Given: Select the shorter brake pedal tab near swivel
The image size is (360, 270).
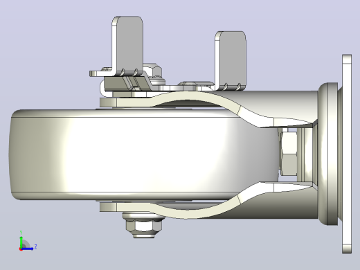Looking at the screenshot, I should (231, 60).
